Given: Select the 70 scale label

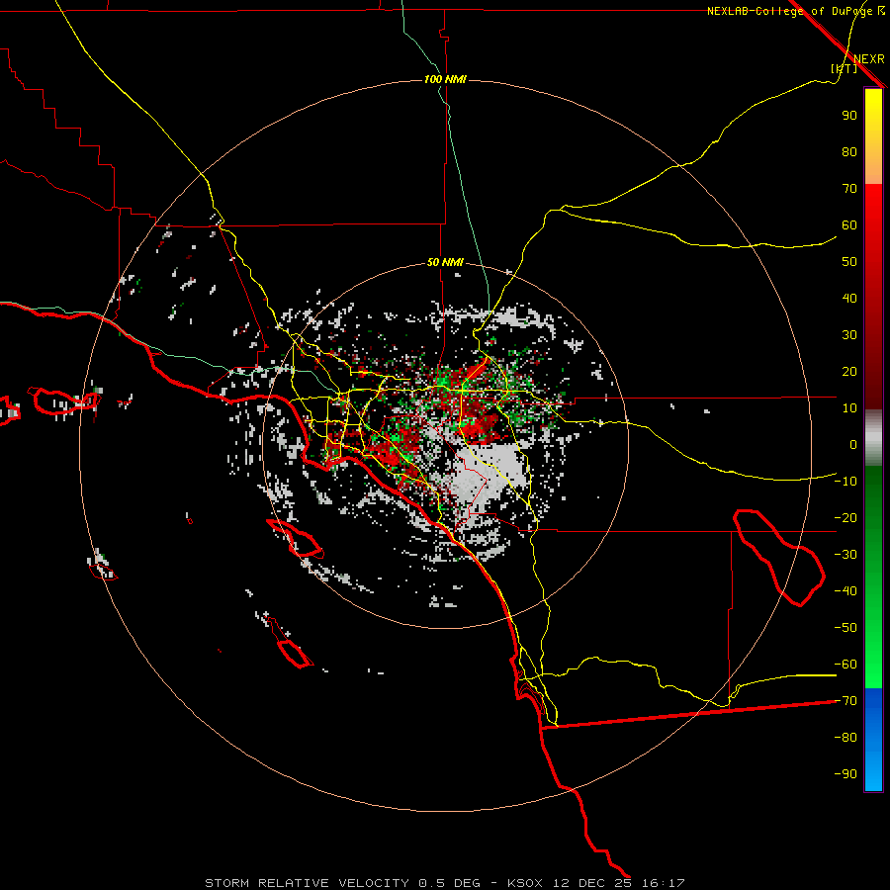Looking at the screenshot, I should [849, 189].
